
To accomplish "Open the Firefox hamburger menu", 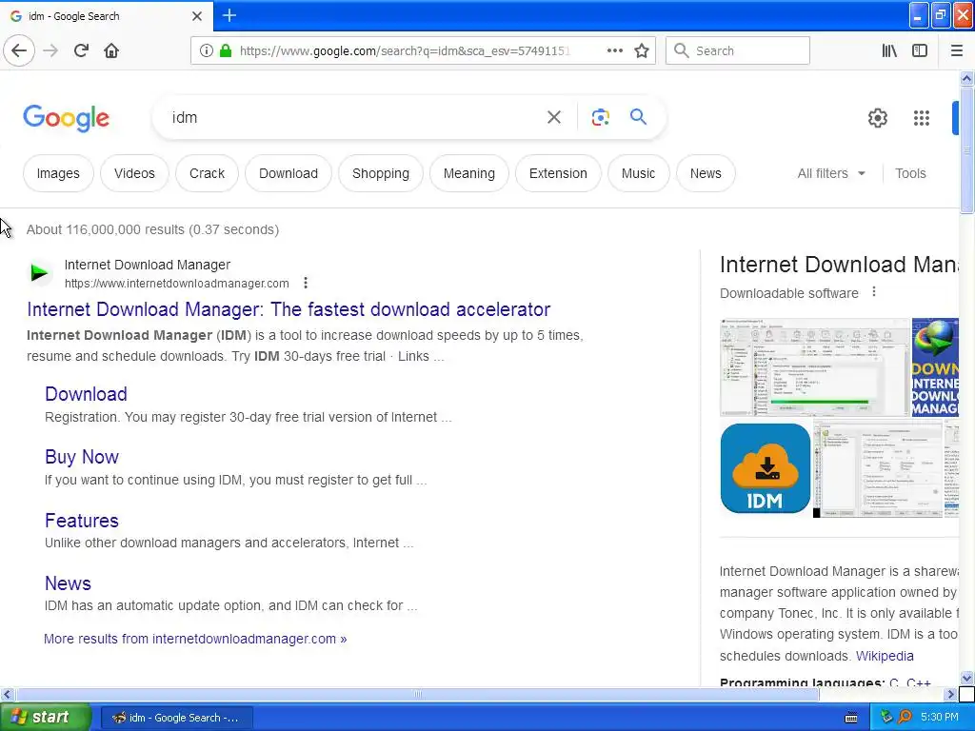I will (956, 51).
